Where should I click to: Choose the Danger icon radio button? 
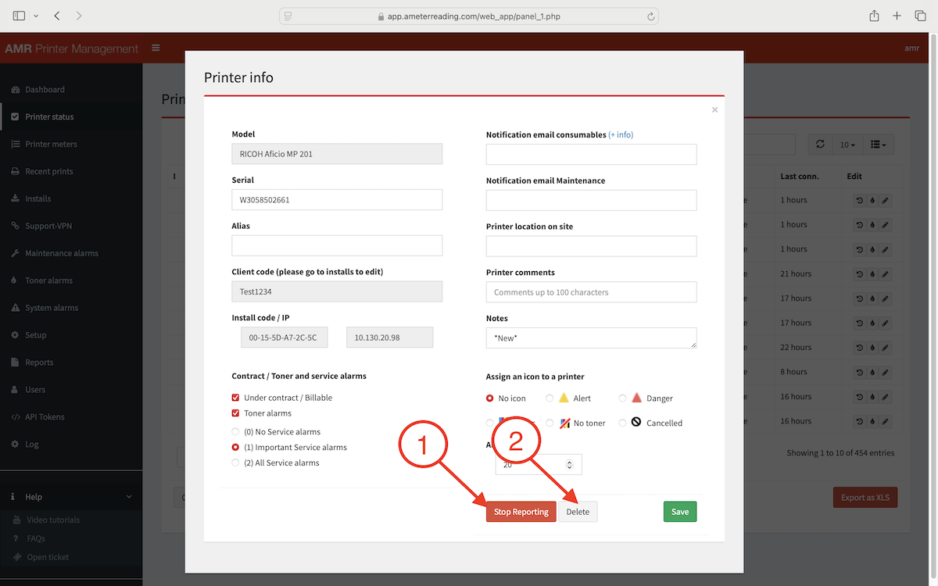click(623, 398)
